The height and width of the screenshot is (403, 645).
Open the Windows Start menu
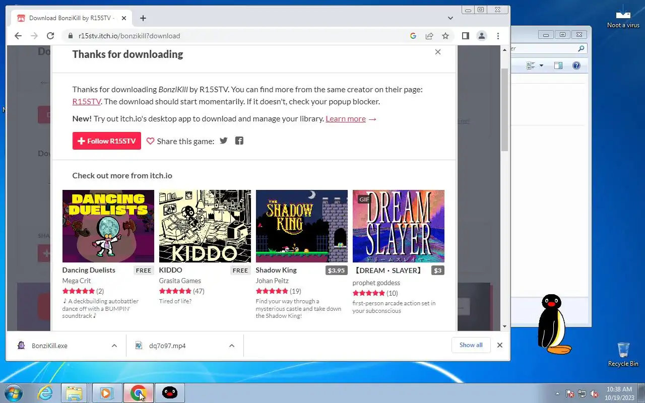tap(13, 392)
